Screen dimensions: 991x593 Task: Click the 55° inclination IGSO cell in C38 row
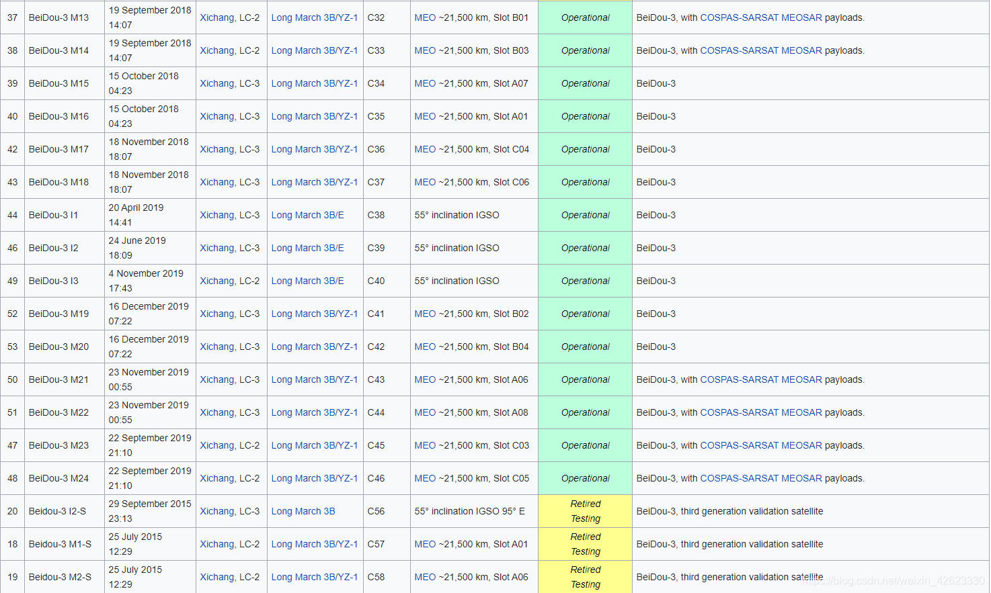pos(474,215)
